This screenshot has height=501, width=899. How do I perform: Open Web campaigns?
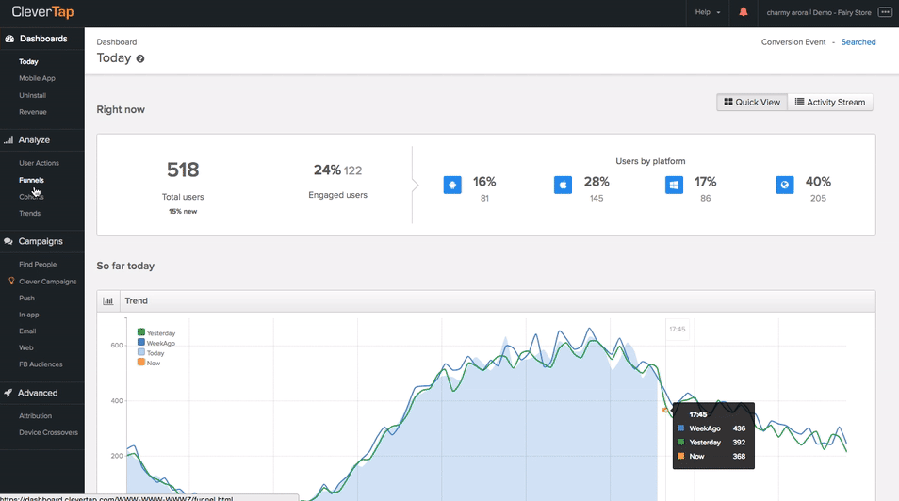26,347
